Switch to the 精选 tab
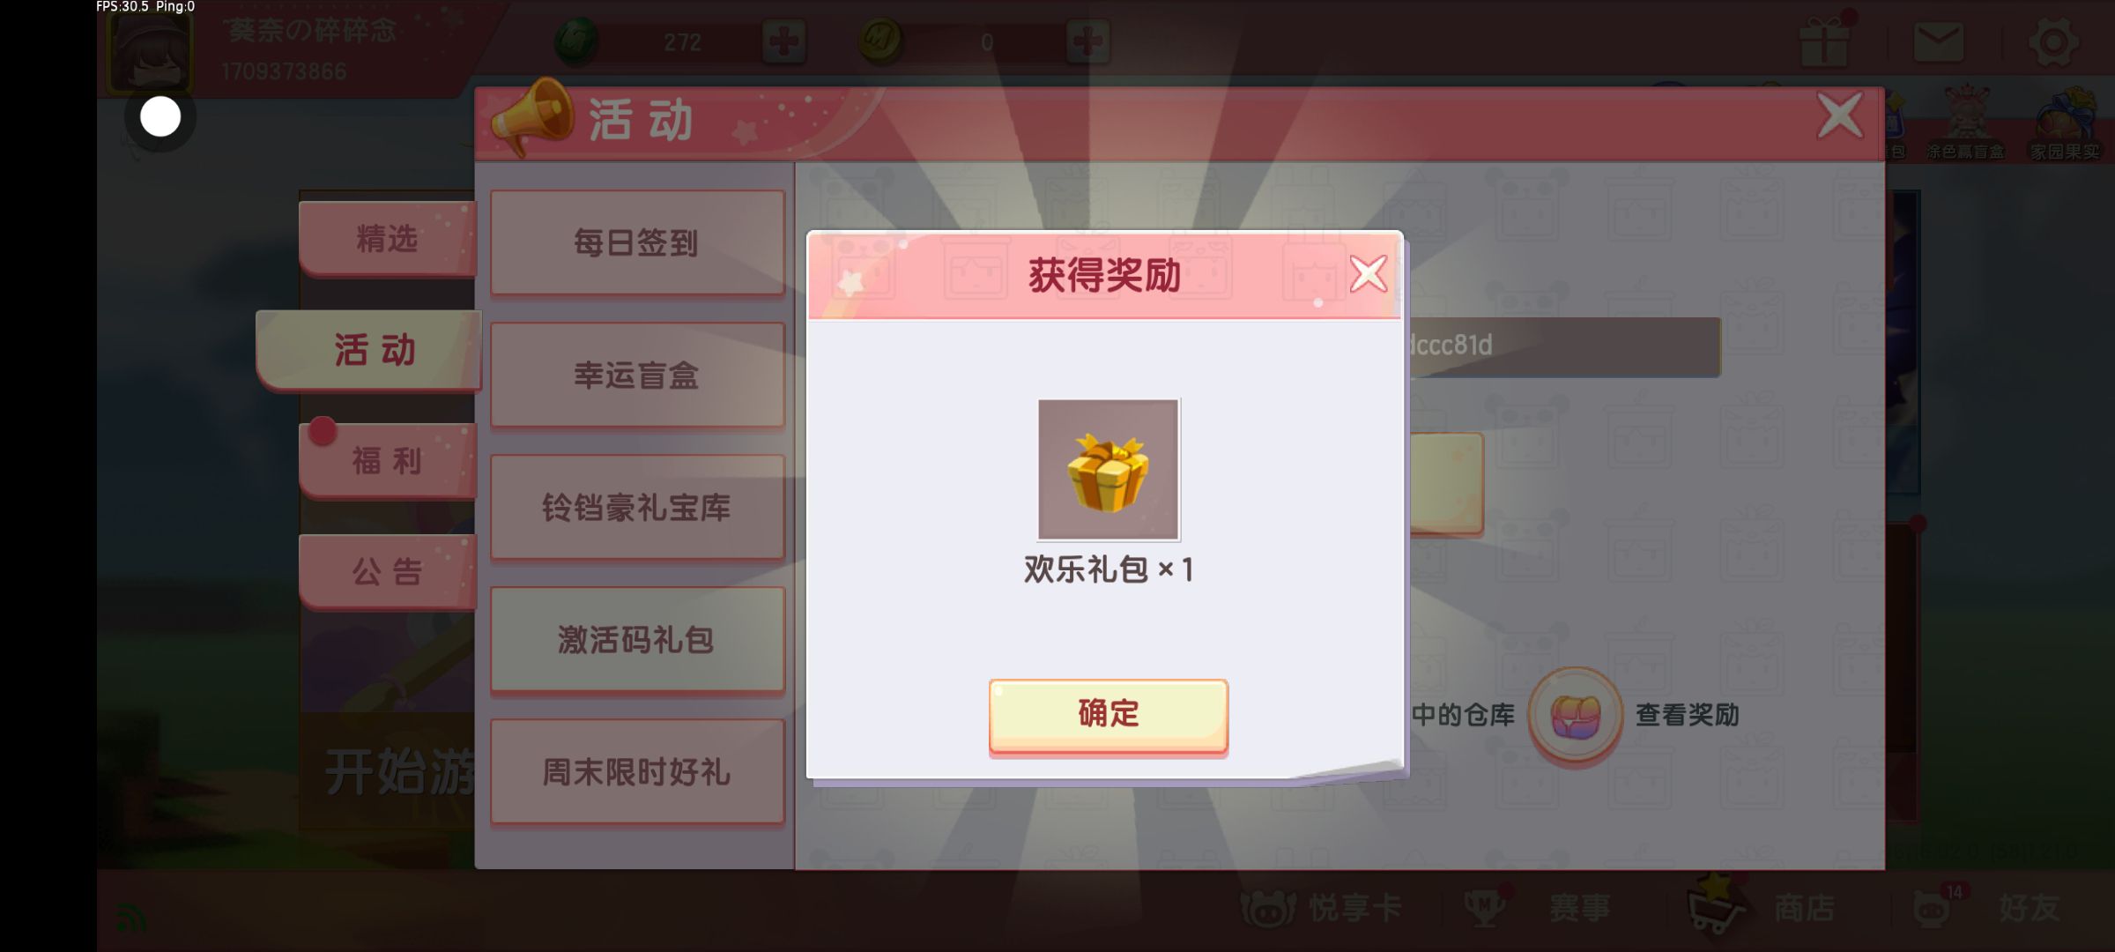2115x952 pixels. coord(388,238)
